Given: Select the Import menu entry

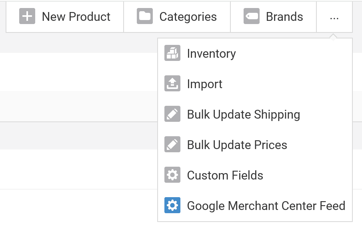Looking at the screenshot, I should tap(204, 84).
